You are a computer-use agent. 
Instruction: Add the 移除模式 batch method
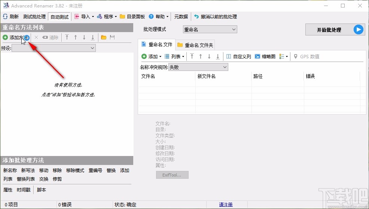pyautogui.click(x=75, y=171)
